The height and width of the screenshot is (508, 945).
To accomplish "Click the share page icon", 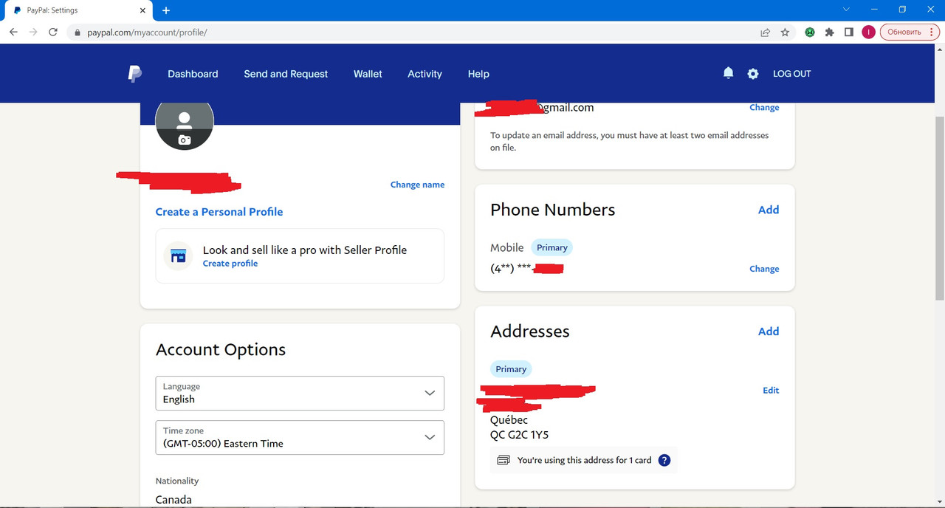I will click(x=766, y=32).
